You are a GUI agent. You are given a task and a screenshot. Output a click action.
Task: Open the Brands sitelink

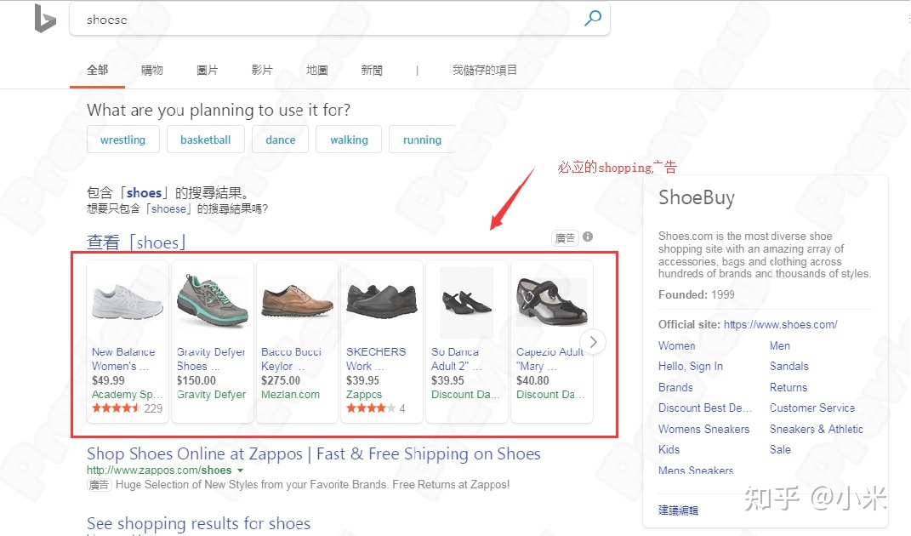(x=675, y=387)
